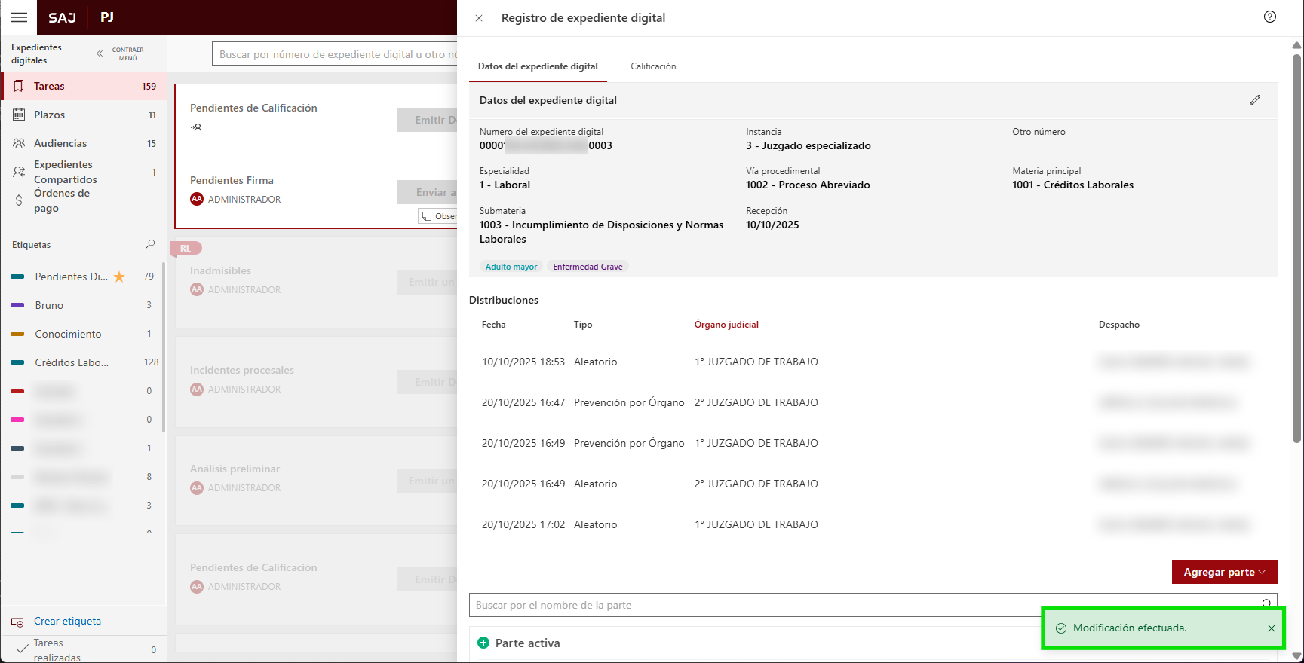
Task: Open the Agregar parte dropdown
Action: [x=1224, y=572]
